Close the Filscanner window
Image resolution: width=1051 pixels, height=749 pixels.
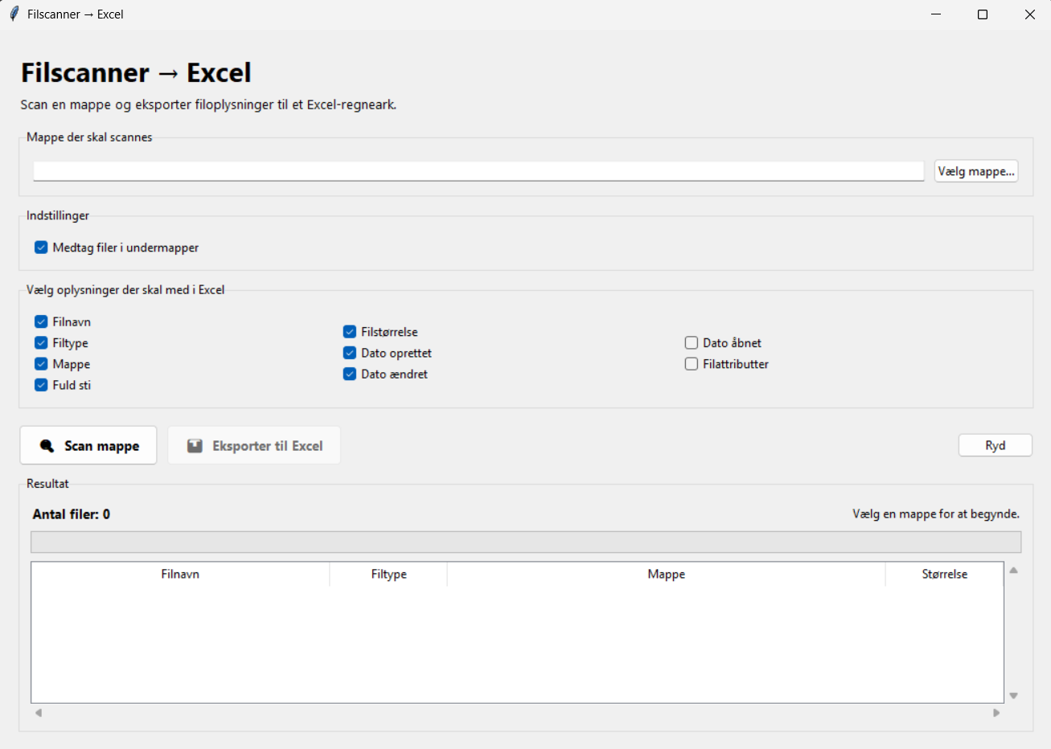tap(1029, 14)
